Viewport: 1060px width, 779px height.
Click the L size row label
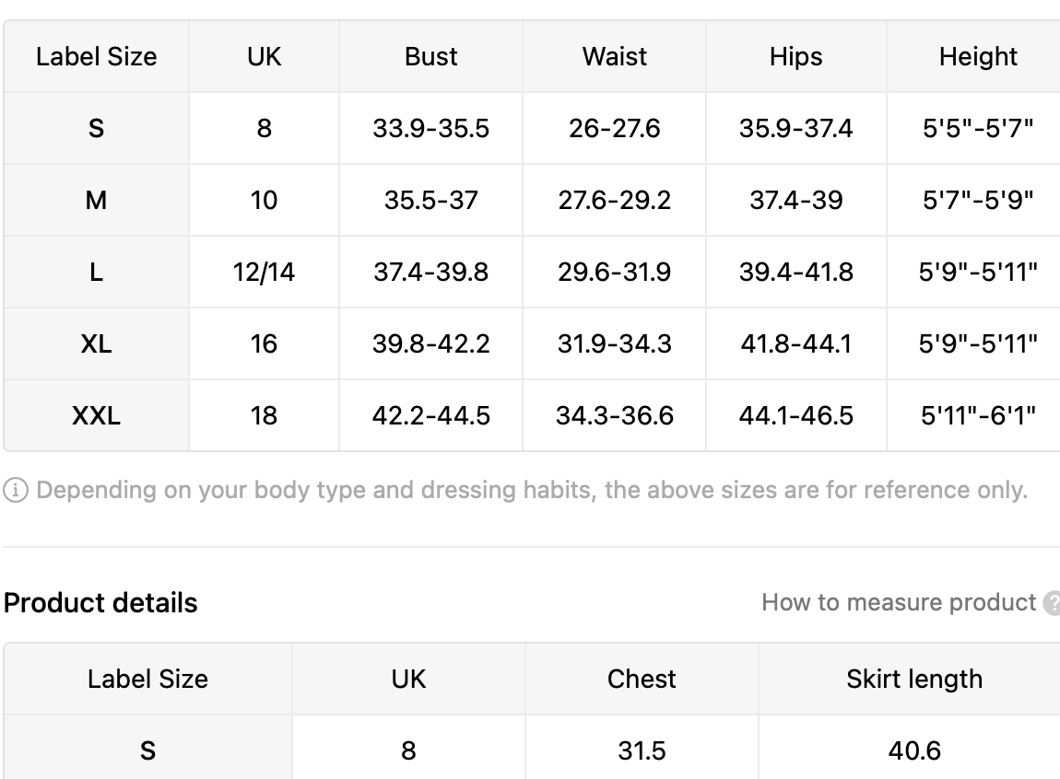[x=96, y=272]
